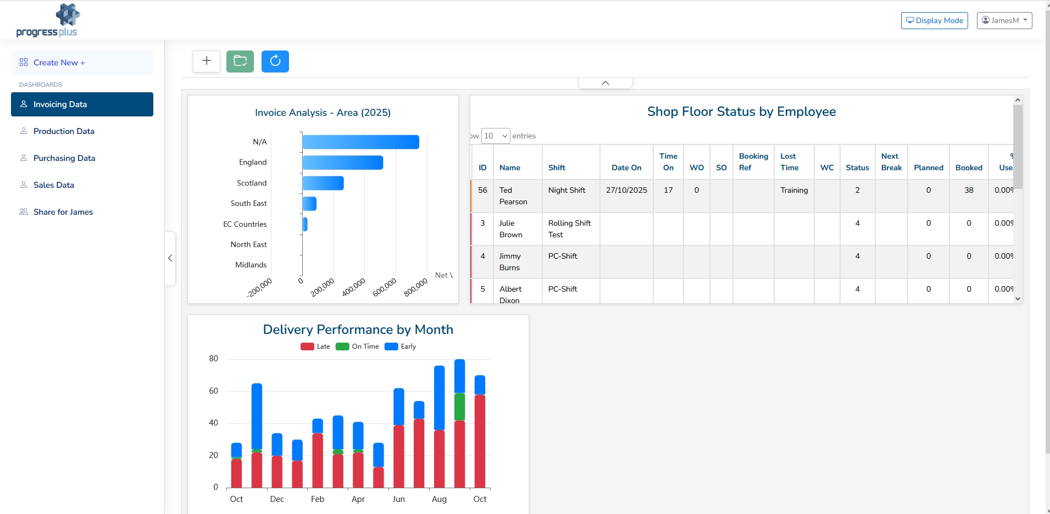Click the person icon beside Sales Data
Screen dimensions: 1050x514
click(x=24, y=185)
